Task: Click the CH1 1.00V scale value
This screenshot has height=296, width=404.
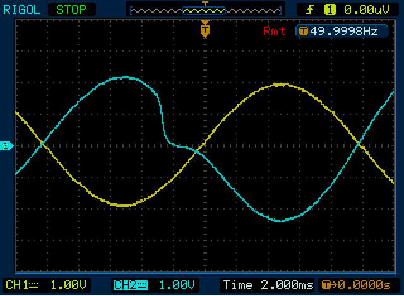Action: click(x=68, y=285)
